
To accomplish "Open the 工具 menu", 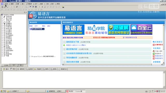I will (46, 4).
